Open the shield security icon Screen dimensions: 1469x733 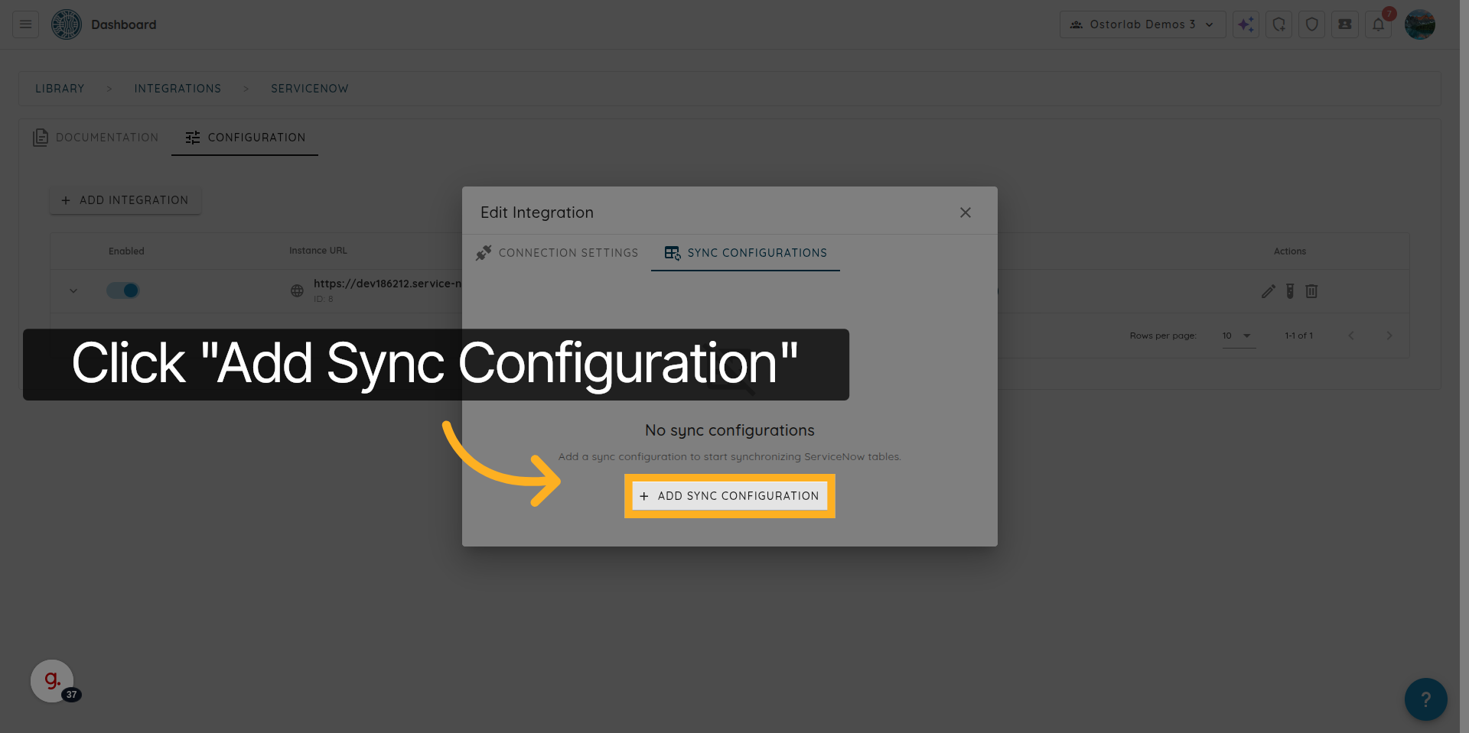(x=1311, y=24)
